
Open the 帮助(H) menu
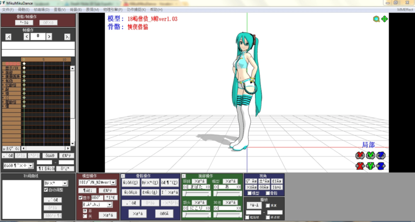[156, 10]
